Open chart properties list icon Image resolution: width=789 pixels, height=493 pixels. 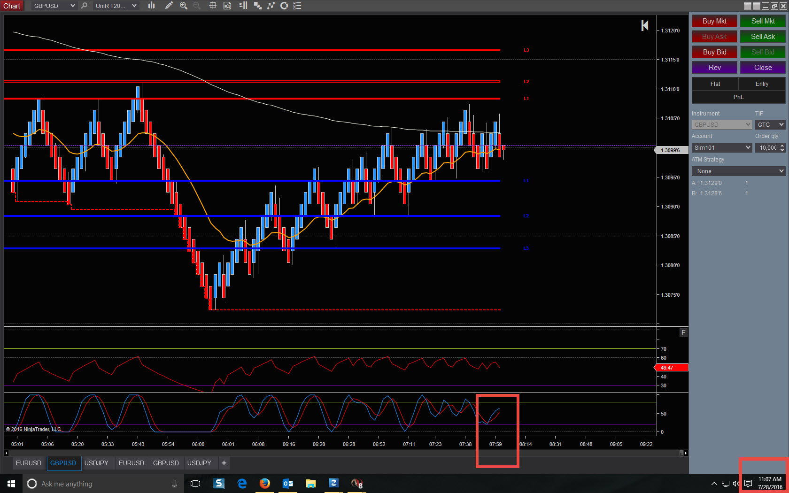[x=297, y=6]
